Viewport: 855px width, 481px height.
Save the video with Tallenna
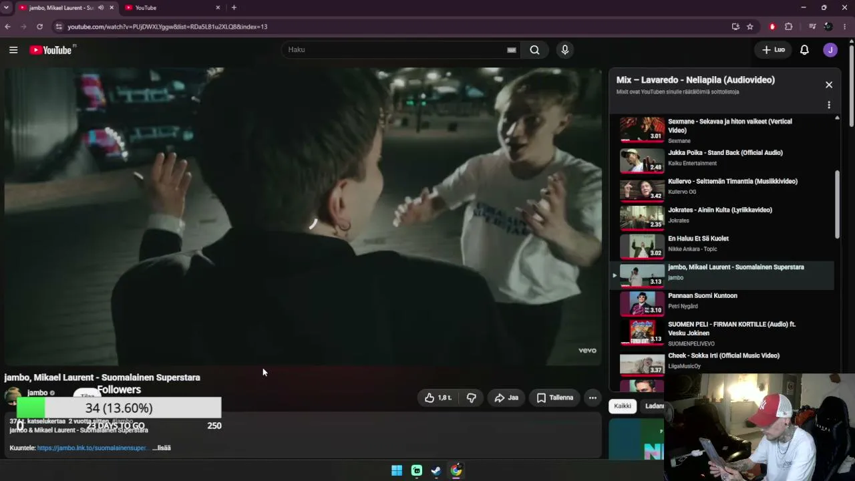click(555, 397)
